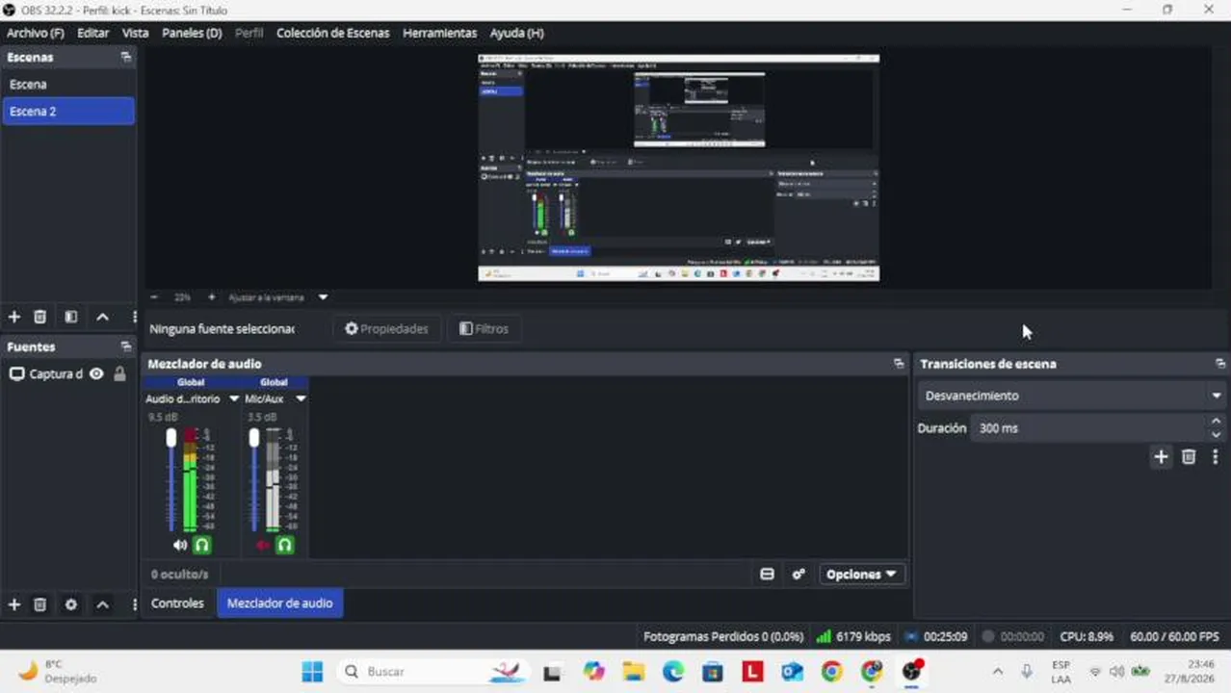Open source properties gear in Fuentes toolbar
The height and width of the screenshot is (693, 1231).
[x=71, y=604]
